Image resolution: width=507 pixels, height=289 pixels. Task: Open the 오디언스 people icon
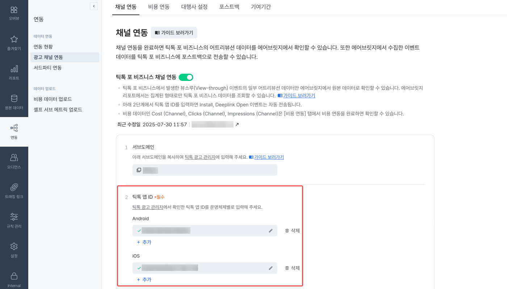tap(14, 158)
